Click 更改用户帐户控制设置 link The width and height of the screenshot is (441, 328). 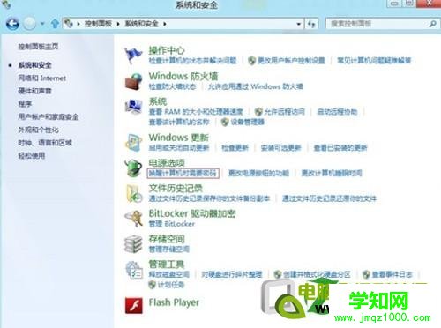pos(291,61)
